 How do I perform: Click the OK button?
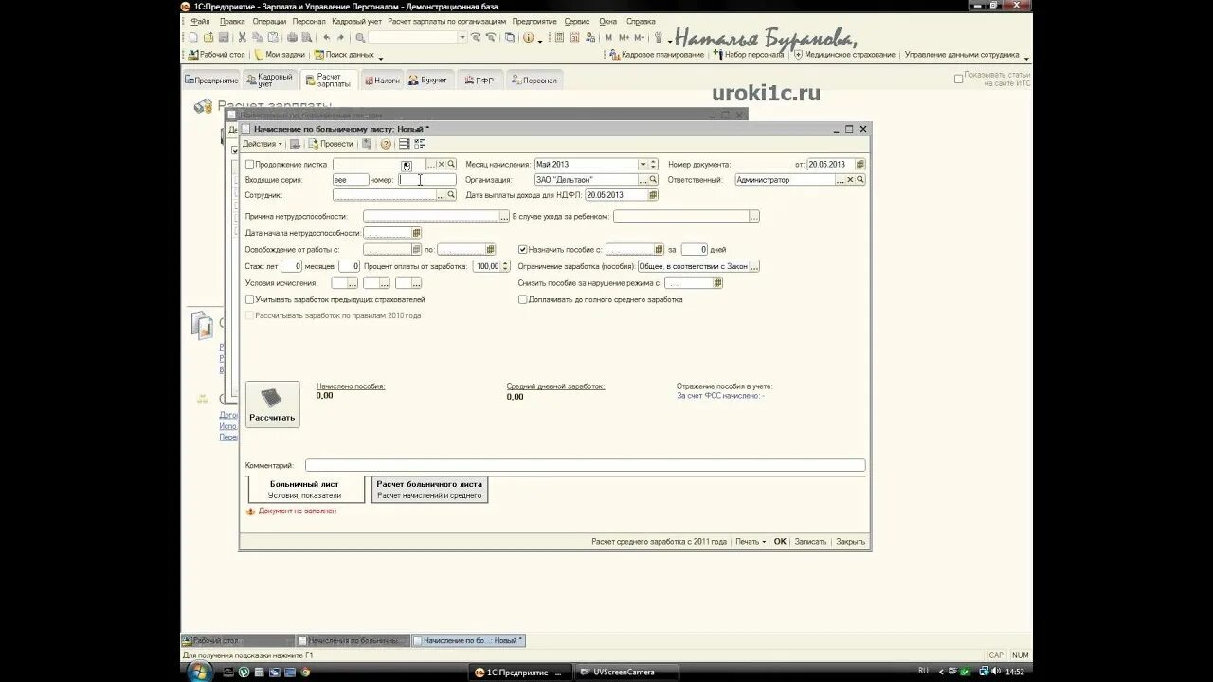coord(780,542)
